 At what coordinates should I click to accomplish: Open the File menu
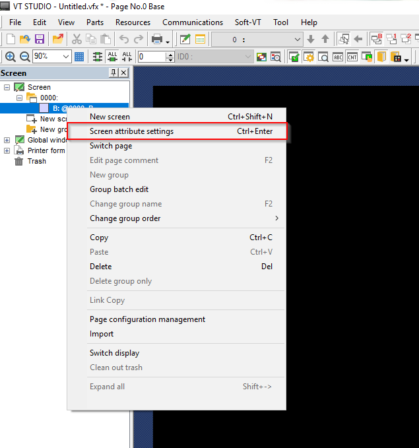coord(15,22)
